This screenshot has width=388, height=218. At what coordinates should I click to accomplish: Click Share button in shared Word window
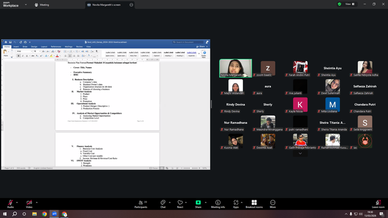click(201, 47)
